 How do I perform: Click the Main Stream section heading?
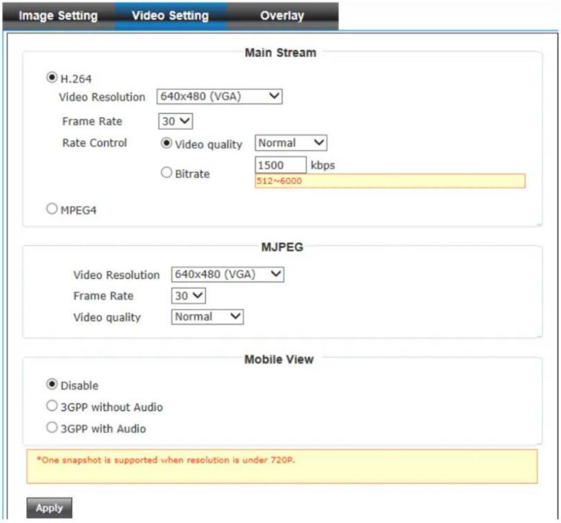click(x=280, y=52)
